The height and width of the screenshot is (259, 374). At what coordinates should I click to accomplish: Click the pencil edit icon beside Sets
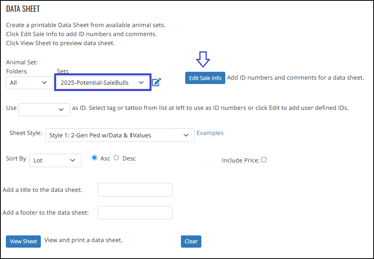coord(157,82)
